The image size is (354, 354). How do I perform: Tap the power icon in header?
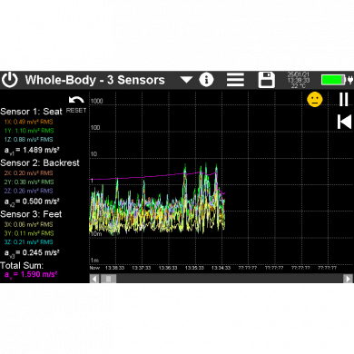click(10, 80)
